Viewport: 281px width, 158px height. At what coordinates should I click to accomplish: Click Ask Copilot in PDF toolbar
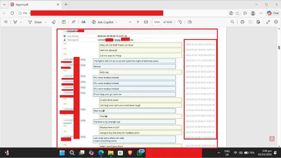point(102,22)
